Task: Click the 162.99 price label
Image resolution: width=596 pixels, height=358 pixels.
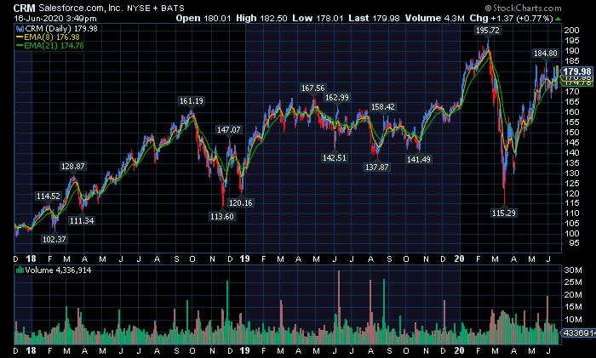Action: (x=337, y=98)
